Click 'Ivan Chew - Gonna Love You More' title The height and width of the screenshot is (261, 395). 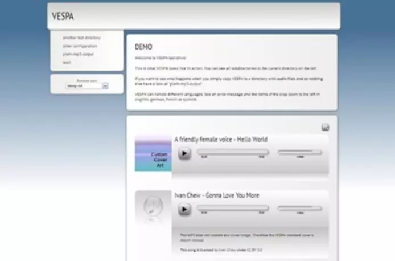(216, 195)
